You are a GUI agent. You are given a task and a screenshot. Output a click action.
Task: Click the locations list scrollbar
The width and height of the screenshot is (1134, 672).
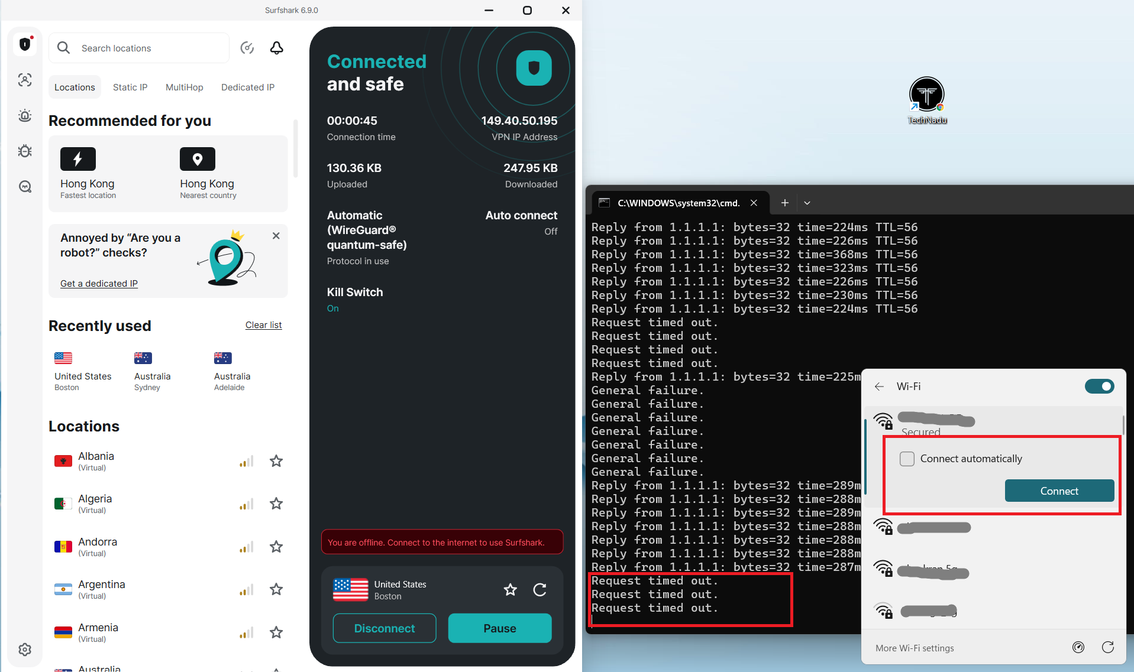click(x=295, y=148)
